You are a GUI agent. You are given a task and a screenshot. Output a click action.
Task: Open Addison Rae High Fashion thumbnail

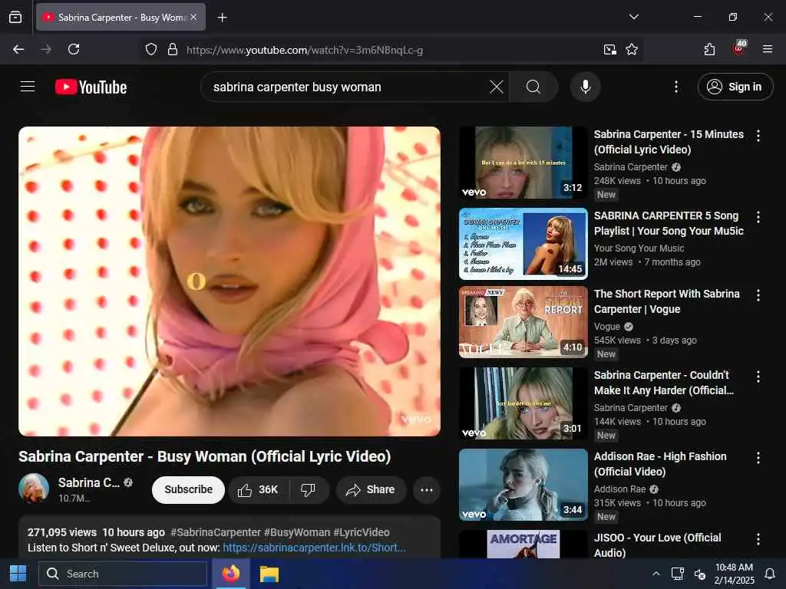[x=523, y=485]
